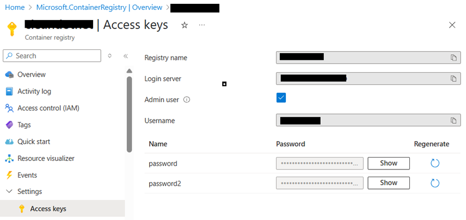The height and width of the screenshot is (220, 466).
Task: Click the Name column header
Action: [158, 144]
